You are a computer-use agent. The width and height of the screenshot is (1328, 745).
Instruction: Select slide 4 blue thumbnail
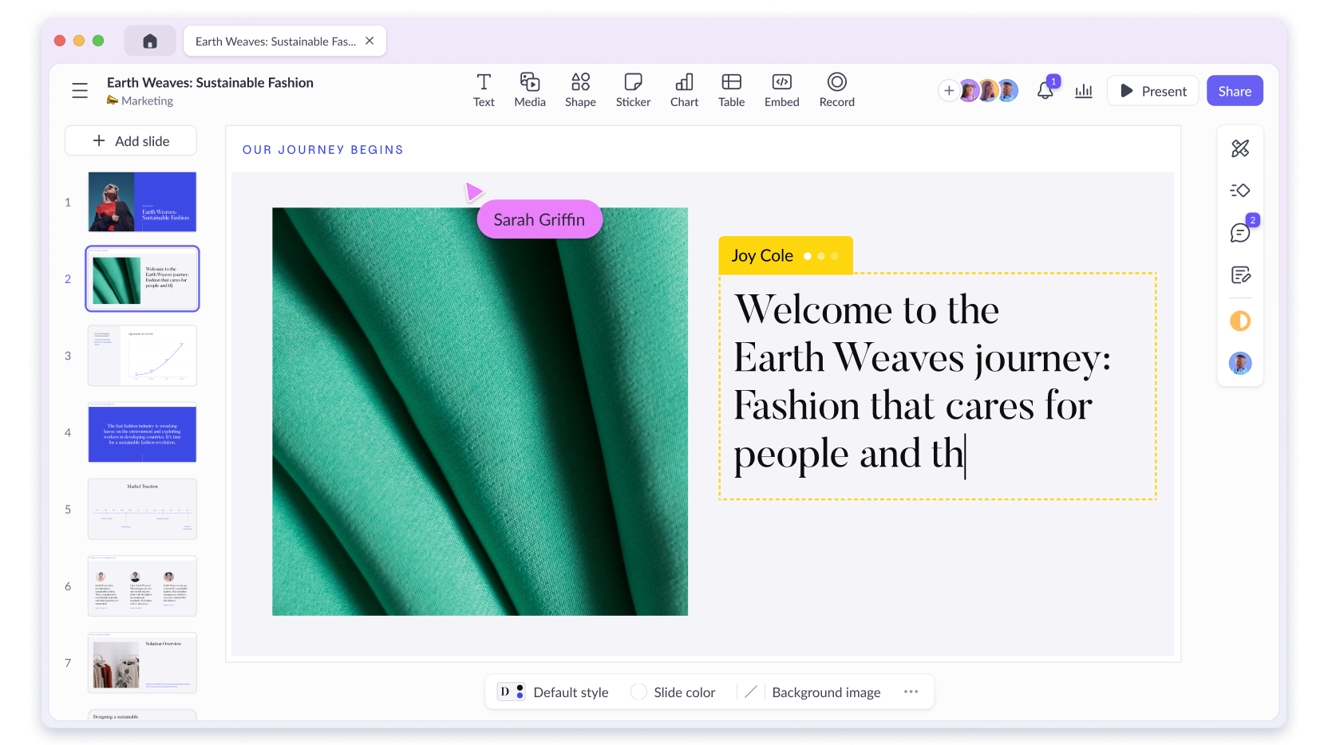[x=142, y=432]
